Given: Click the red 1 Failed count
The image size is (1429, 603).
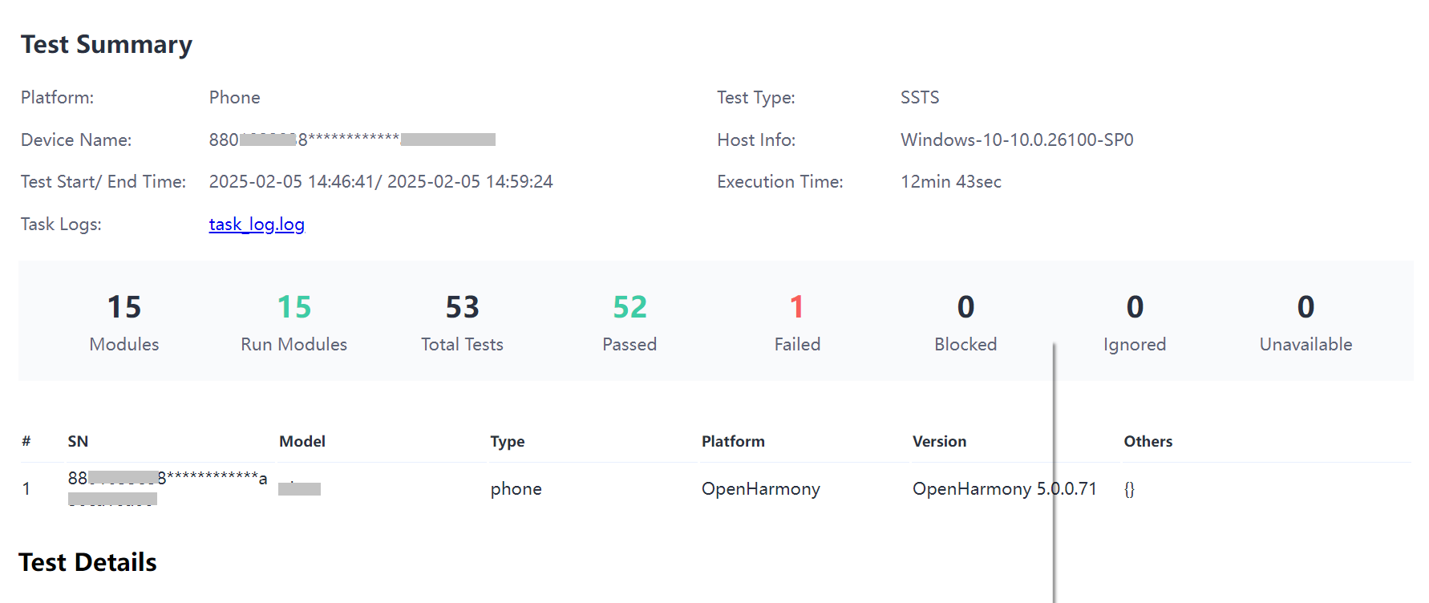Looking at the screenshot, I should pos(797,307).
